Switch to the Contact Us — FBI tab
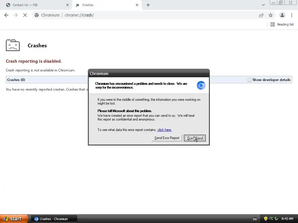This screenshot has height=223, width=298. pyautogui.click(x=36, y=5)
